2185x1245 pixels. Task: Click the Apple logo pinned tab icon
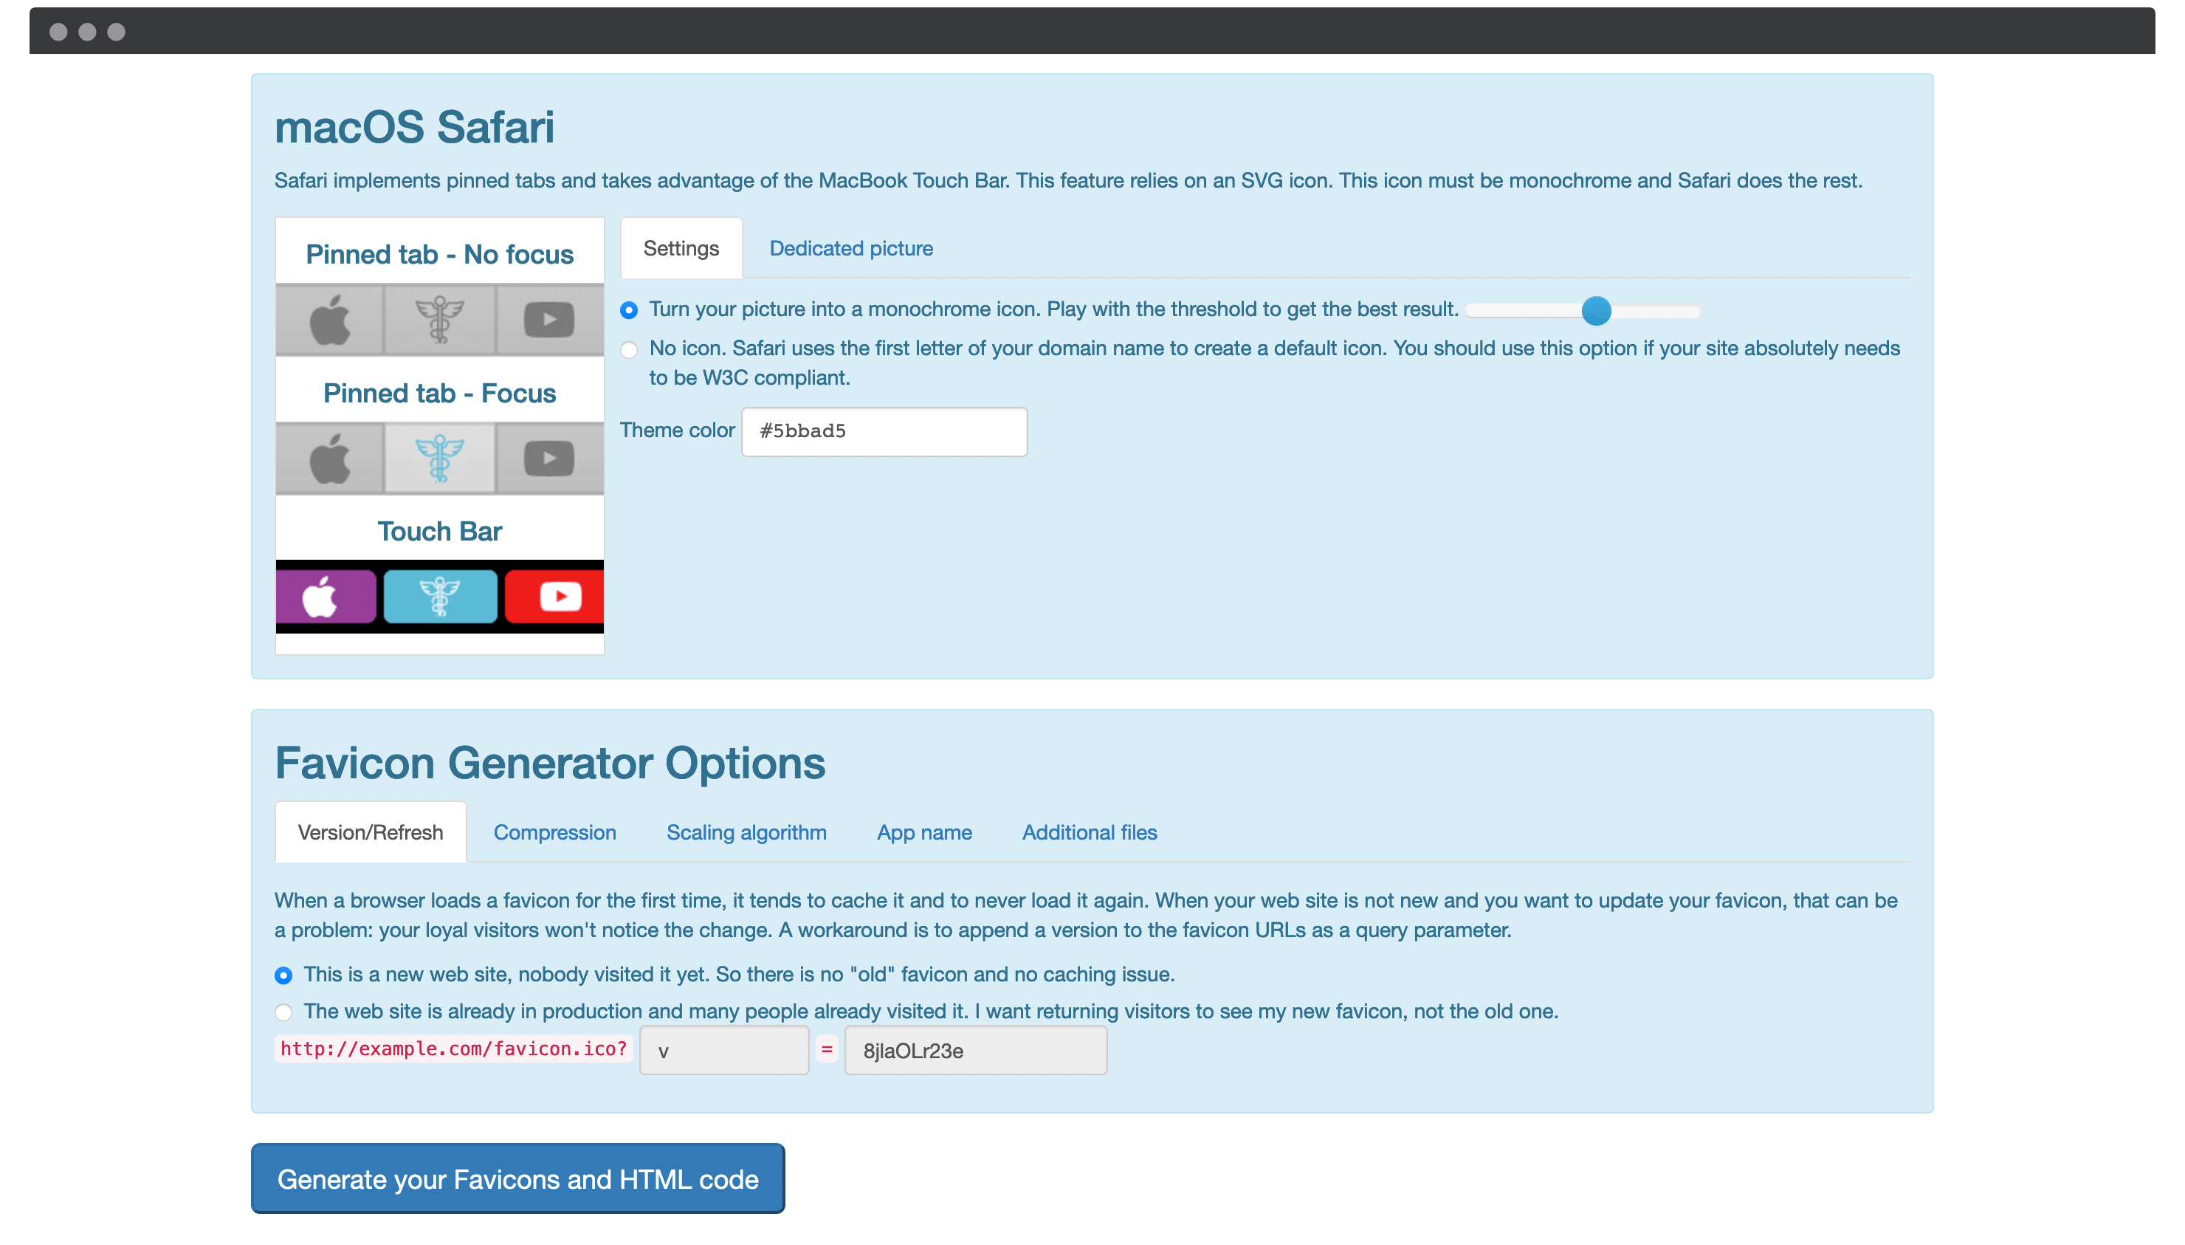tap(330, 318)
